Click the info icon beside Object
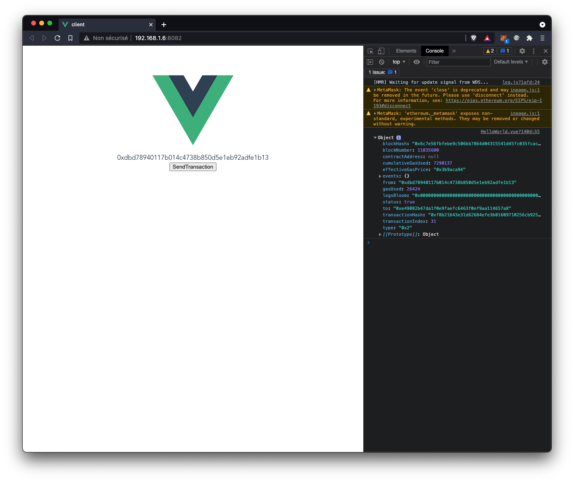The width and height of the screenshot is (574, 482). [398, 137]
